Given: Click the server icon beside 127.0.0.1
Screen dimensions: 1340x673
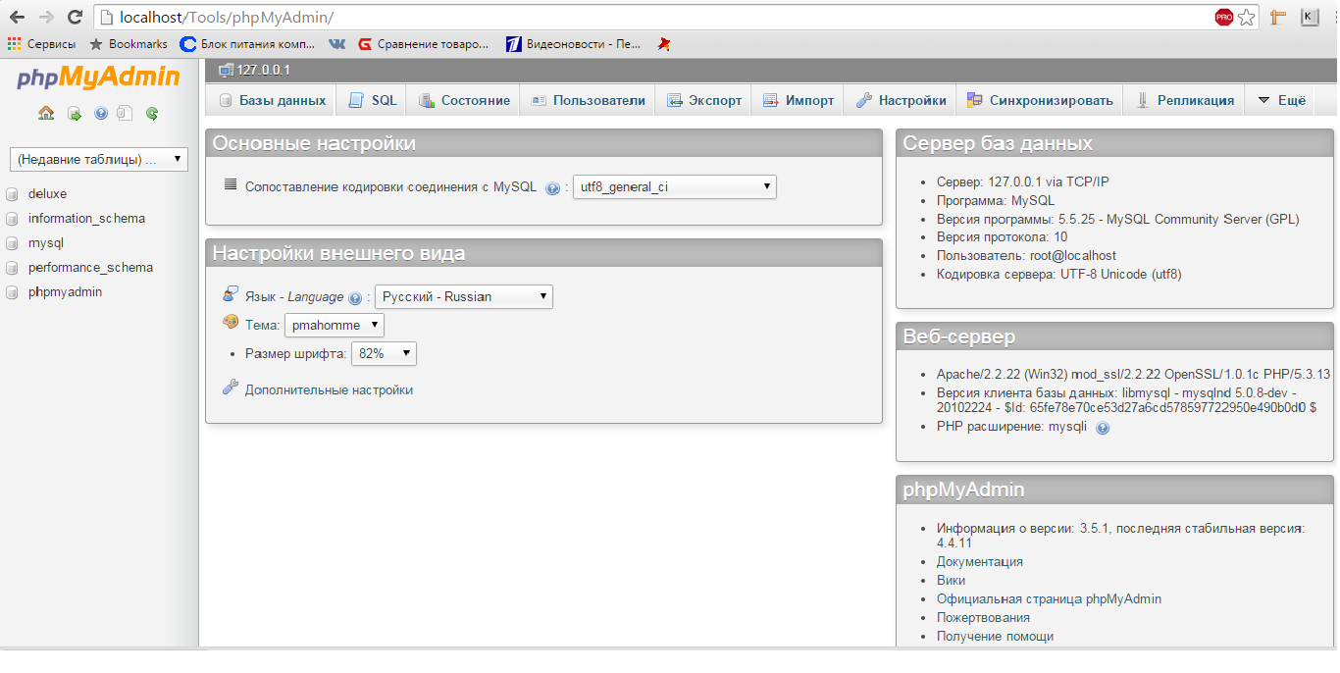Looking at the screenshot, I should (227, 71).
